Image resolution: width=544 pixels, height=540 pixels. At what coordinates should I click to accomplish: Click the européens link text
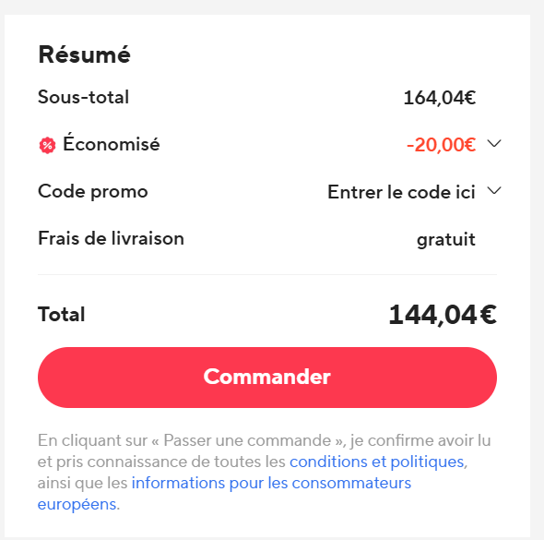(x=77, y=504)
